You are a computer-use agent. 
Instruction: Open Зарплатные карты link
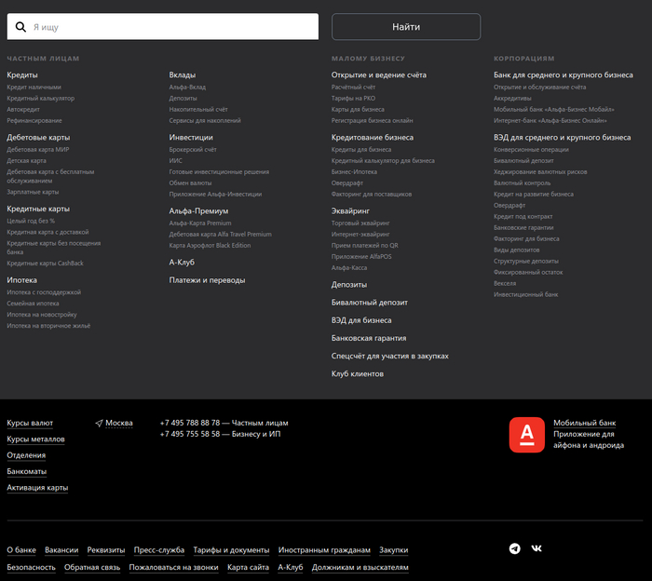[33, 192]
